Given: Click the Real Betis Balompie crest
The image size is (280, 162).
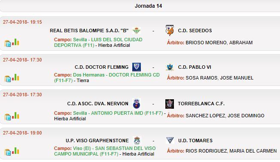Looking at the screenshot, I should click(x=137, y=31).
